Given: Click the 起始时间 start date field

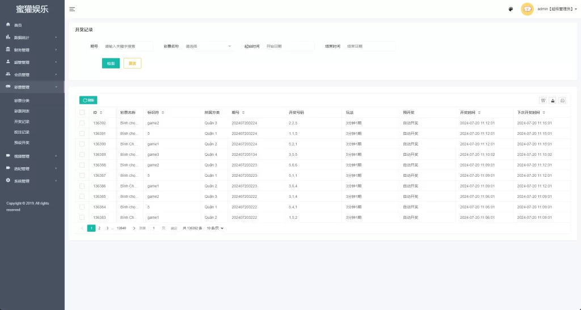Looking at the screenshot, I should pos(289,46).
